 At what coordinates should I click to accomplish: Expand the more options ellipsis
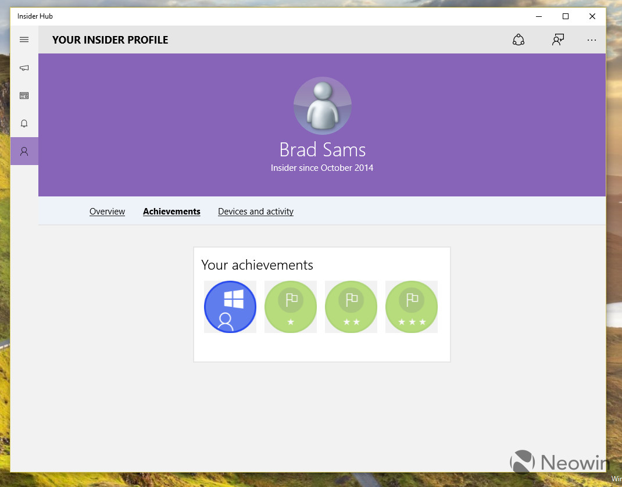click(591, 40)
